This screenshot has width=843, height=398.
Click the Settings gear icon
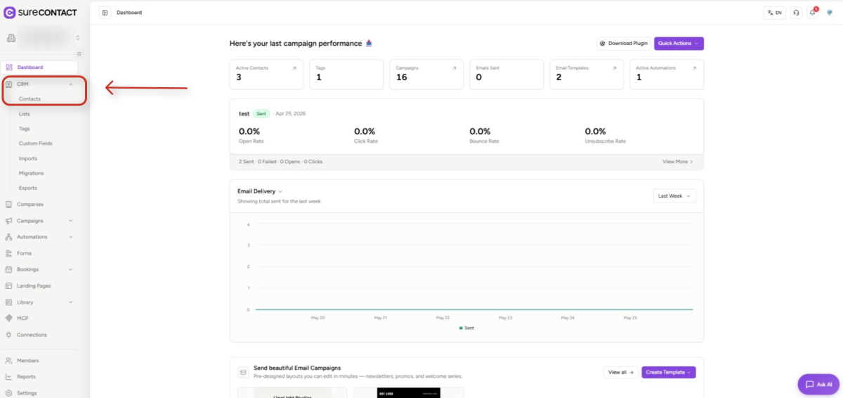[8, 393]
